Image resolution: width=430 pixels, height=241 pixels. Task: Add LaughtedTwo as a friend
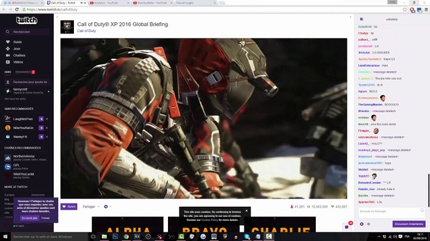pyautogui.click(x=41, y=119)
